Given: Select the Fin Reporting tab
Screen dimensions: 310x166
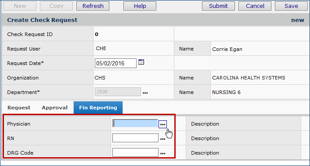Looking at the screenshot, I should coord(98,108).
